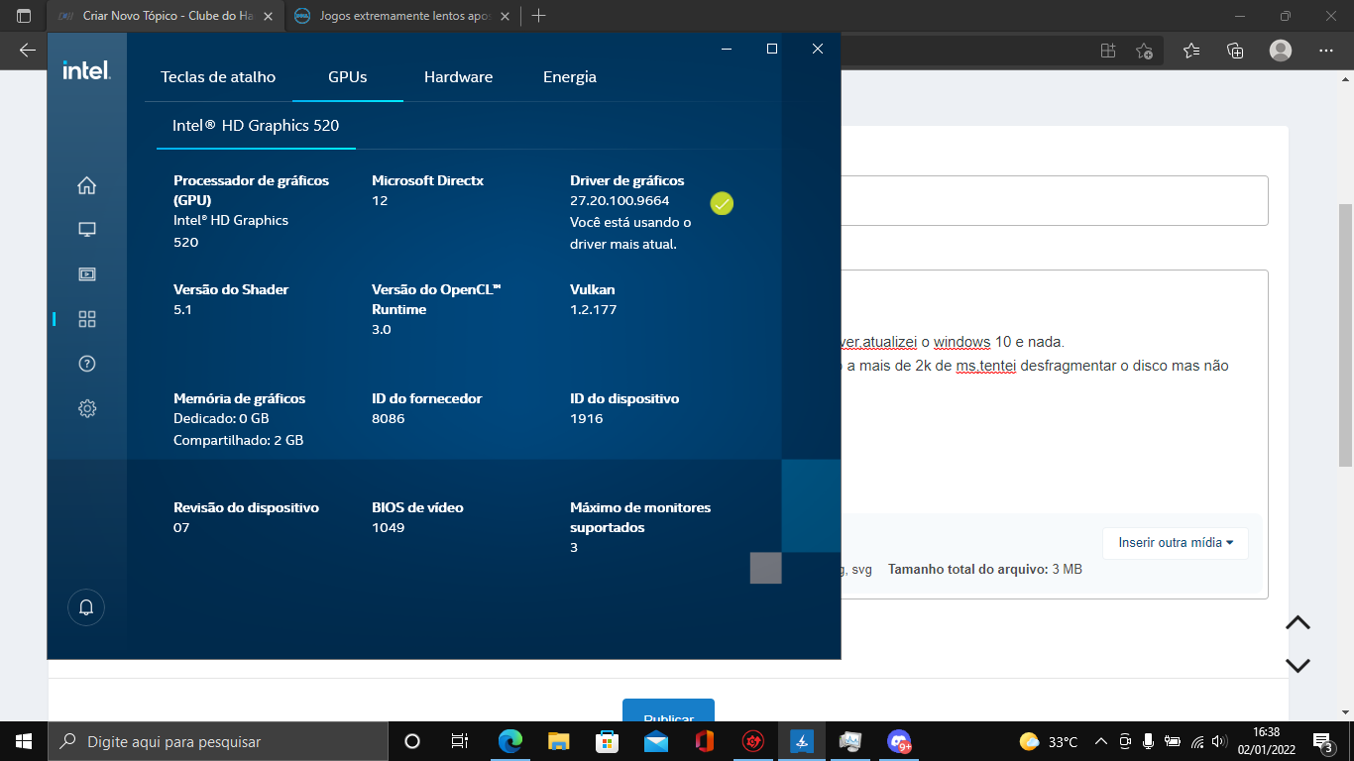This screenshot has width=1354, height=761.
Task: Open File Explorer from taskbar
Action: coord(559,741)
